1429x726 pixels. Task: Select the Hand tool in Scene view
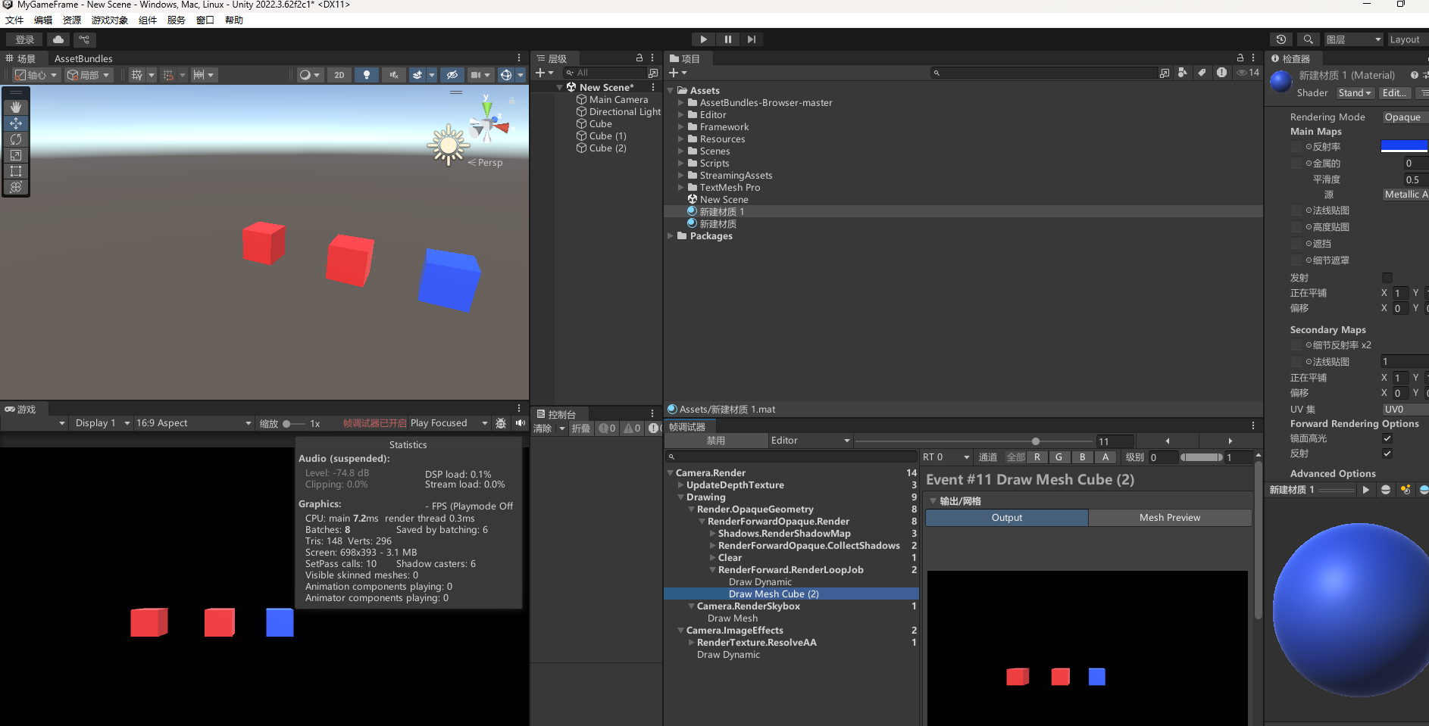(x=16, y=107)
